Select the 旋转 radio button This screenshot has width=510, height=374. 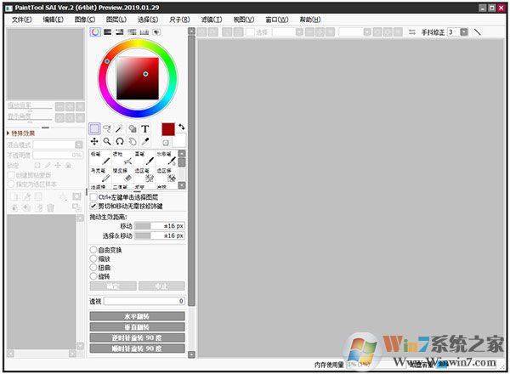pos(93,276)
